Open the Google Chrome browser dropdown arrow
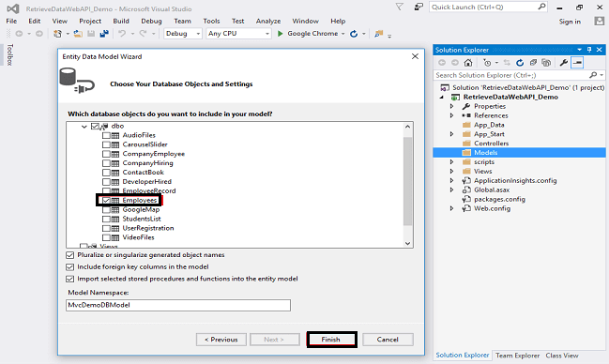The height and width of the screenshot is (364, 609). coord(343,34)
